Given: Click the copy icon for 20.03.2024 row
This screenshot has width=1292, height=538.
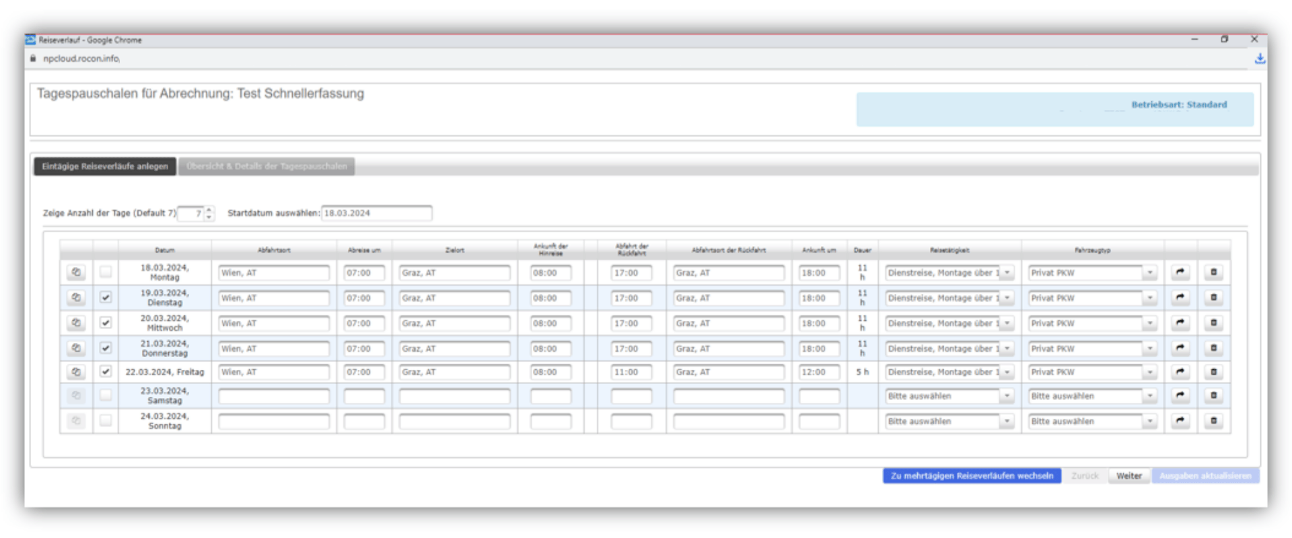Looking at the screenshot, I should click(76, 323).
